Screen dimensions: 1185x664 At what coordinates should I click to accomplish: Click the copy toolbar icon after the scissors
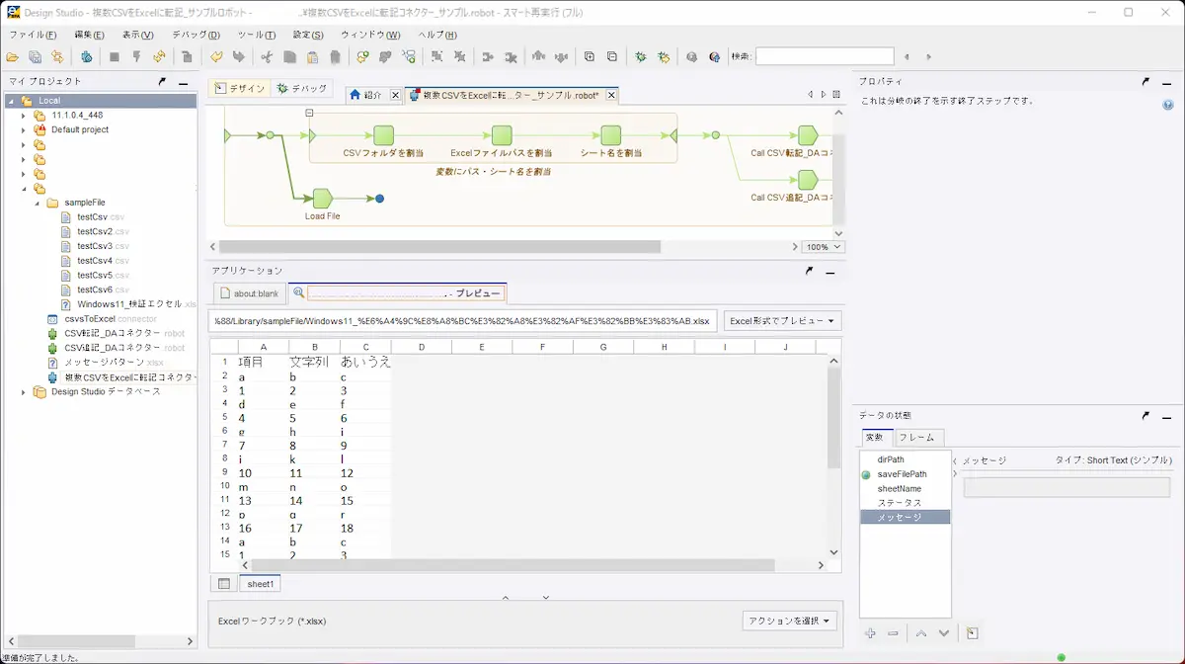click(289, 56)
